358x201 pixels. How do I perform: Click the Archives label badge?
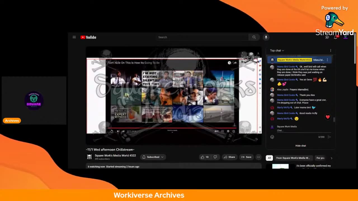[12, 121]
